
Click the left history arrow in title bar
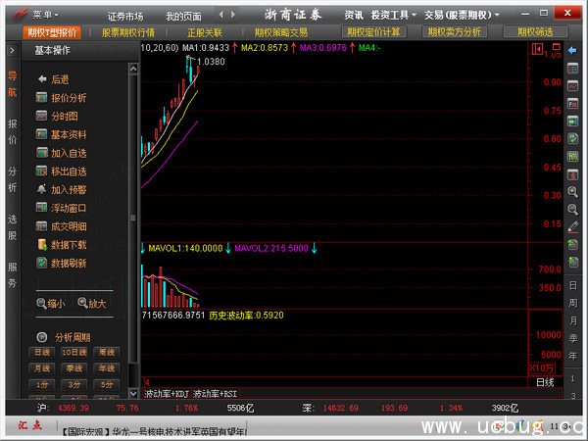pos(221,15)
